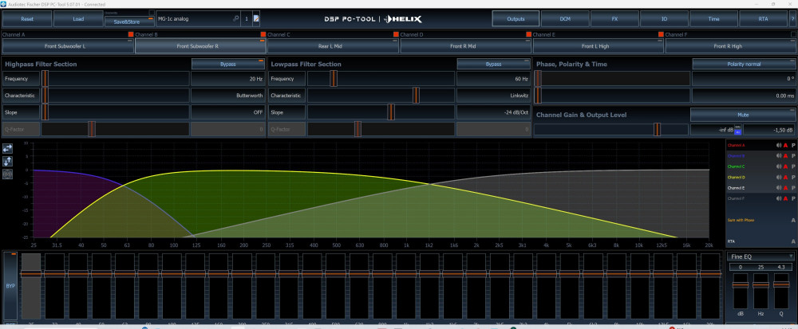
Task: Click speaker icon for Channel D graph row
Action: pyautogui.click(x=779, y=177)
